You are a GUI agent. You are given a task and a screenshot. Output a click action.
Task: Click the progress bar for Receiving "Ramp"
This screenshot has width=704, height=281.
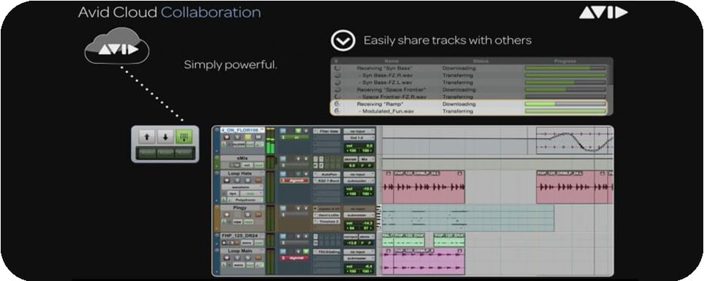coord(565,104)
